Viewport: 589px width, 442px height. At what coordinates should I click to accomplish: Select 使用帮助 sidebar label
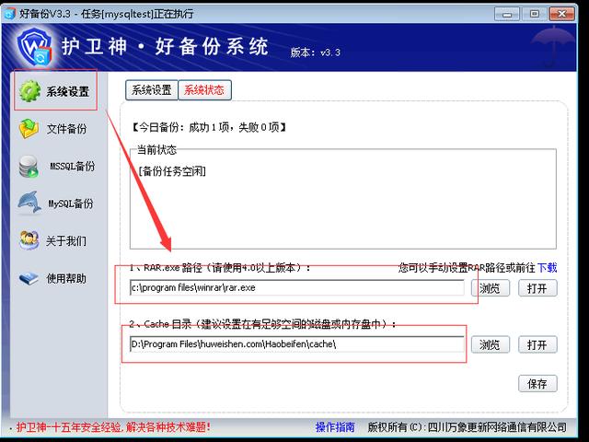[66, 278]
